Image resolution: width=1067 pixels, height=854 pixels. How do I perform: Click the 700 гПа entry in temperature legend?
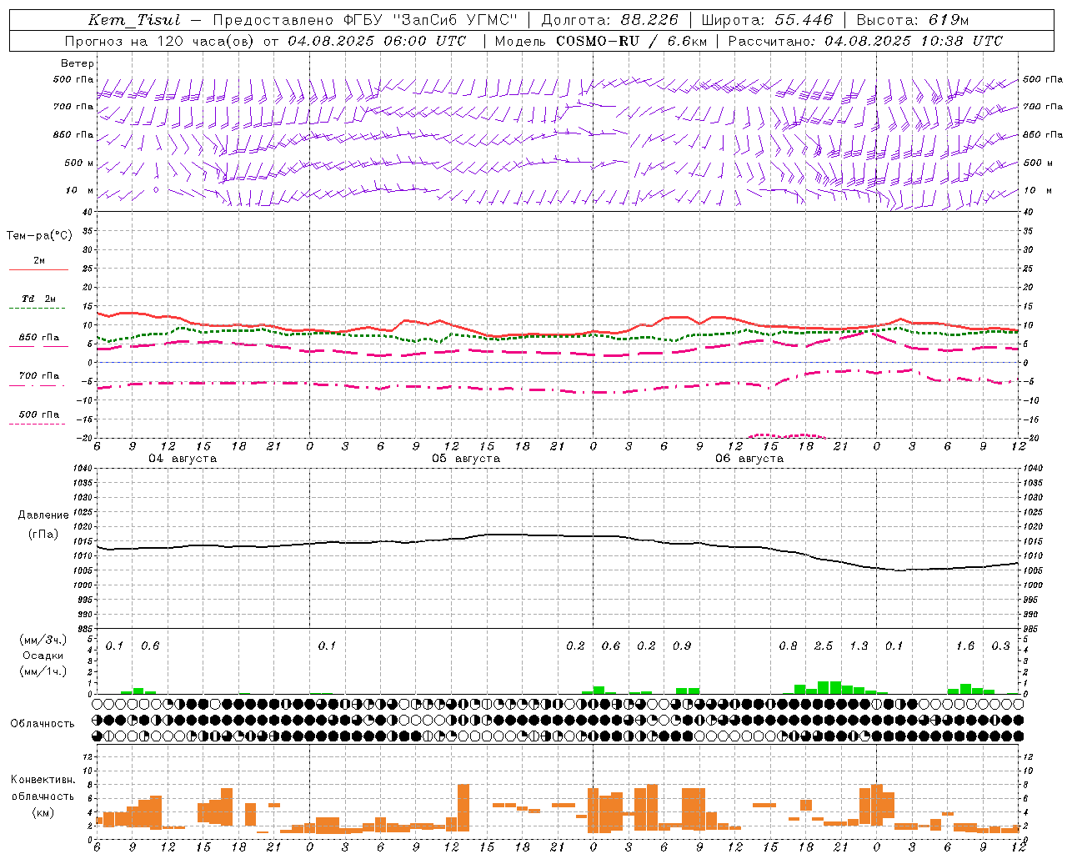click(39, 376)
